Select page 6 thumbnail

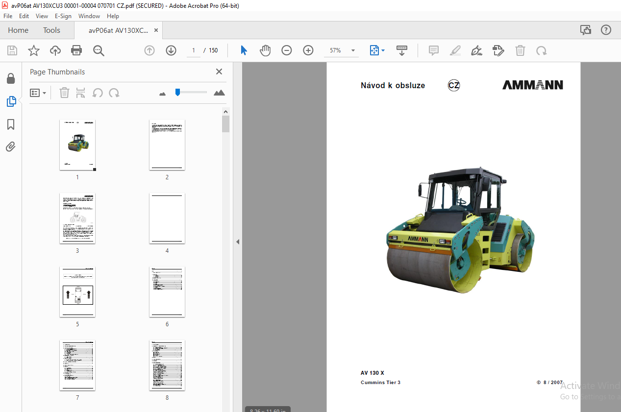point(167,291)
